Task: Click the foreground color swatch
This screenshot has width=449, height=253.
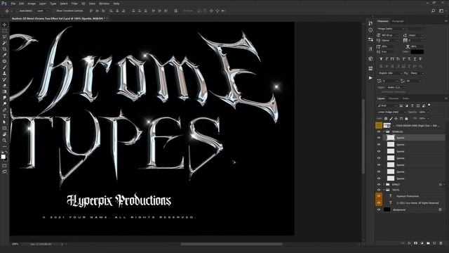Action: click(3, 157)
